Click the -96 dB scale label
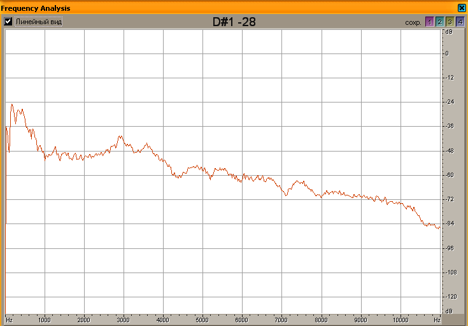The height and width of the screenshot is (326, 468). [450, 248]
